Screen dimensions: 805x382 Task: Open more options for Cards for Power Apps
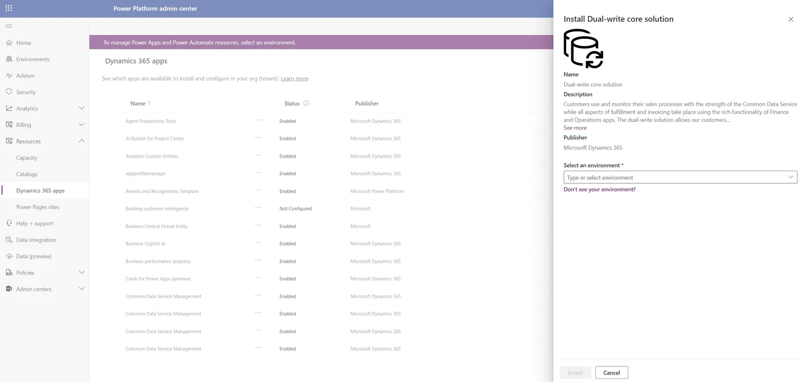(x=258, y=278)
